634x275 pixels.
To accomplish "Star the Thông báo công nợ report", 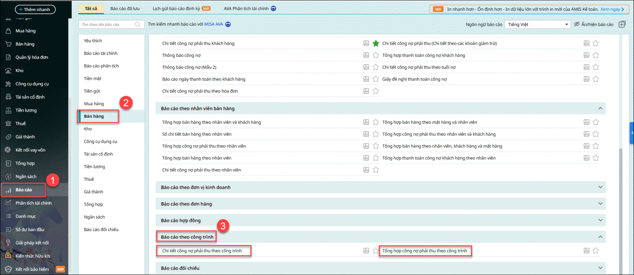I will click(x=376, y=55).
